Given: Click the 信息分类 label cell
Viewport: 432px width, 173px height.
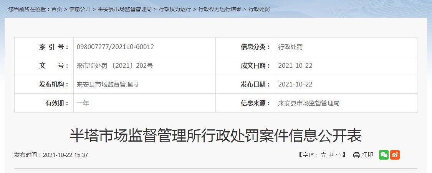Looking at the screenshot, I should 245,47.
